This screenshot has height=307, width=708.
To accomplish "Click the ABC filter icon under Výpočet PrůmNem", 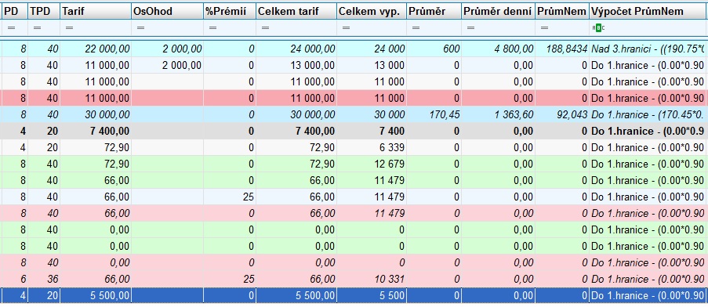I will 598,28.
